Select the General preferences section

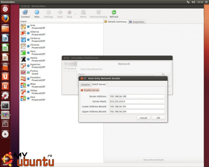[x=70, y=64]
